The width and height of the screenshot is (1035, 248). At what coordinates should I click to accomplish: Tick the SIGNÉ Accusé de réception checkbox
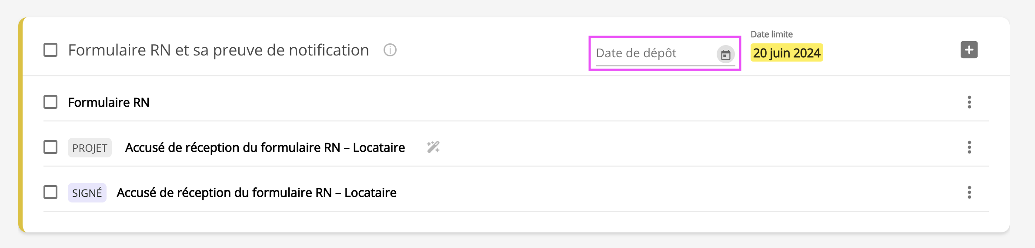tap(50, 193)
